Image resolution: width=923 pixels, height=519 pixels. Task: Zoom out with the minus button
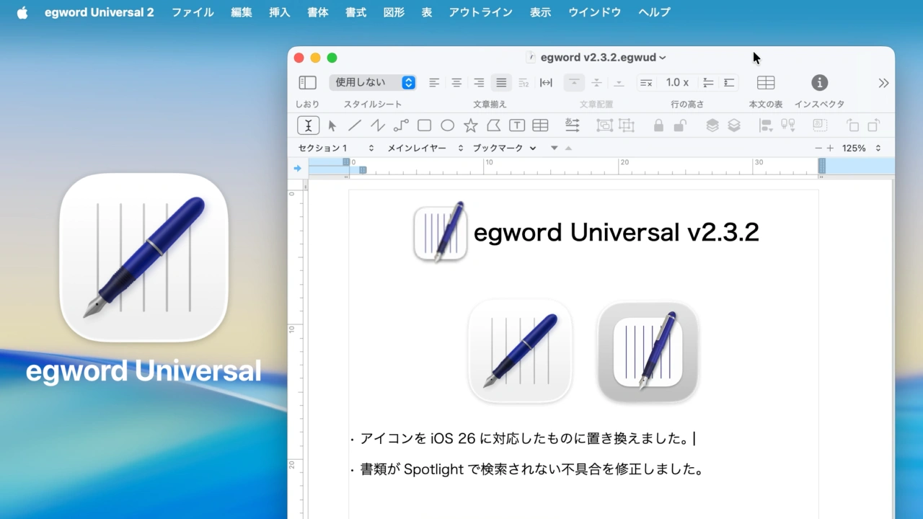[x=818, y=148]
